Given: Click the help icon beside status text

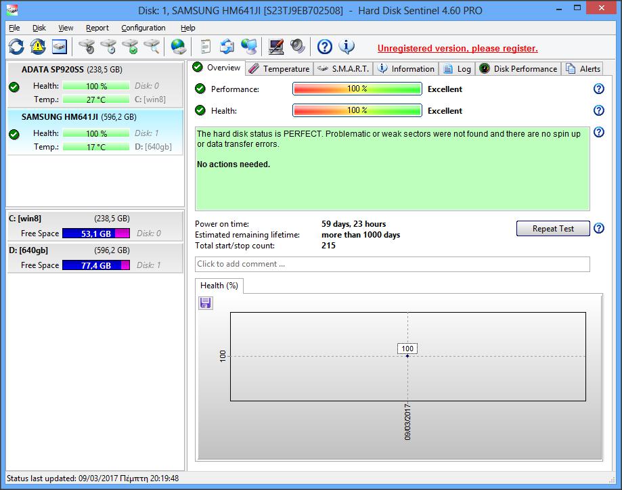Looking at the screenshot, I should point(598,132).
